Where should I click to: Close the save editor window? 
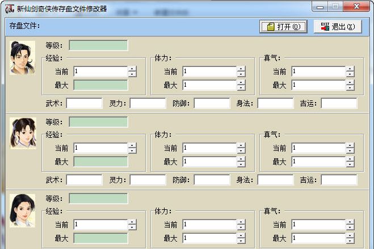pos(356,7)
